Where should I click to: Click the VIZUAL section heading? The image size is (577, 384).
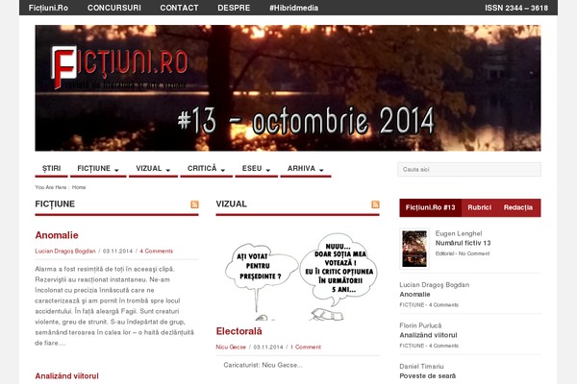(x=231, y=204)
